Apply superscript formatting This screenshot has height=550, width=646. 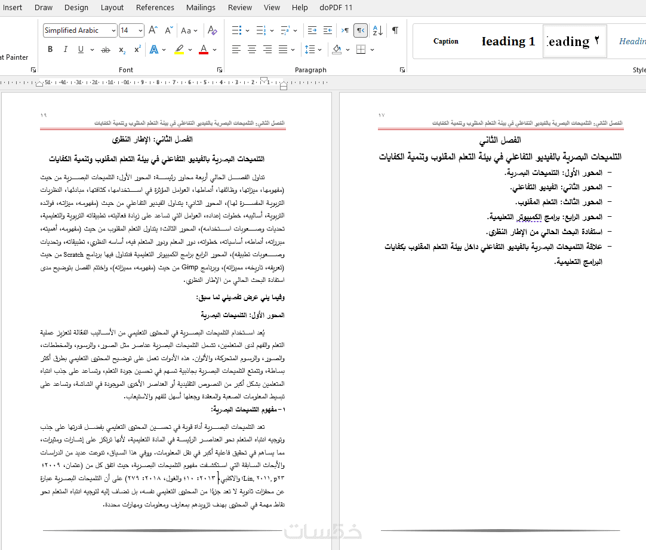tap(137, 50)
